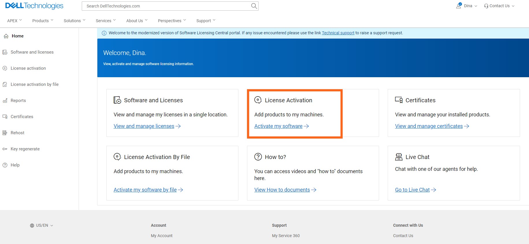Click the Rehost icon in sidebar
Image resolution: width=529 pixels, height=244 pixels.
5,133
